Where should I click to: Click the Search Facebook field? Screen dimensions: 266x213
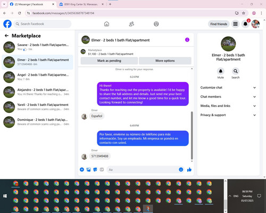tap(43, 24)
